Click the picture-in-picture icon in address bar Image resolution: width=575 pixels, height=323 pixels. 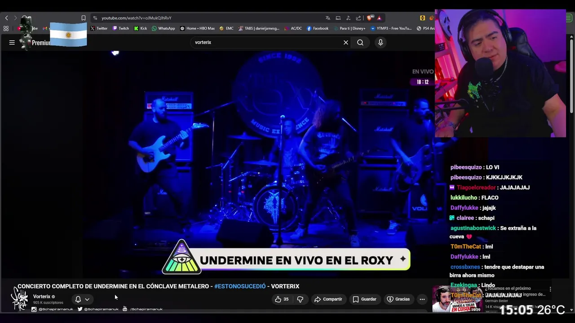pyautogui.click(x=338, y=18)
